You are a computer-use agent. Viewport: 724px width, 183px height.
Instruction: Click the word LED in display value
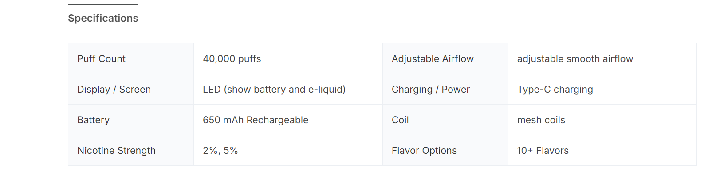[x=212, y=90]
